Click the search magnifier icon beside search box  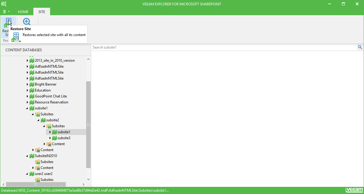[360, 47]
